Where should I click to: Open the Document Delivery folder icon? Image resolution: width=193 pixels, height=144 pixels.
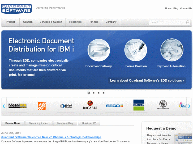click(x=99, y=50)
